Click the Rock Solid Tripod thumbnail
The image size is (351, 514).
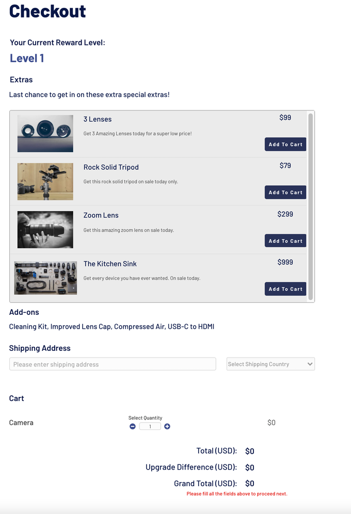tap(45, 182)
